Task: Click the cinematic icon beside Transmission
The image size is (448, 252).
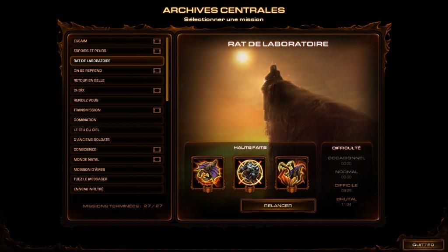Action: pos(157,110)
